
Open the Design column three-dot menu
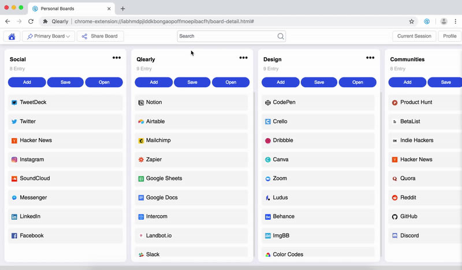pos(370,58)
